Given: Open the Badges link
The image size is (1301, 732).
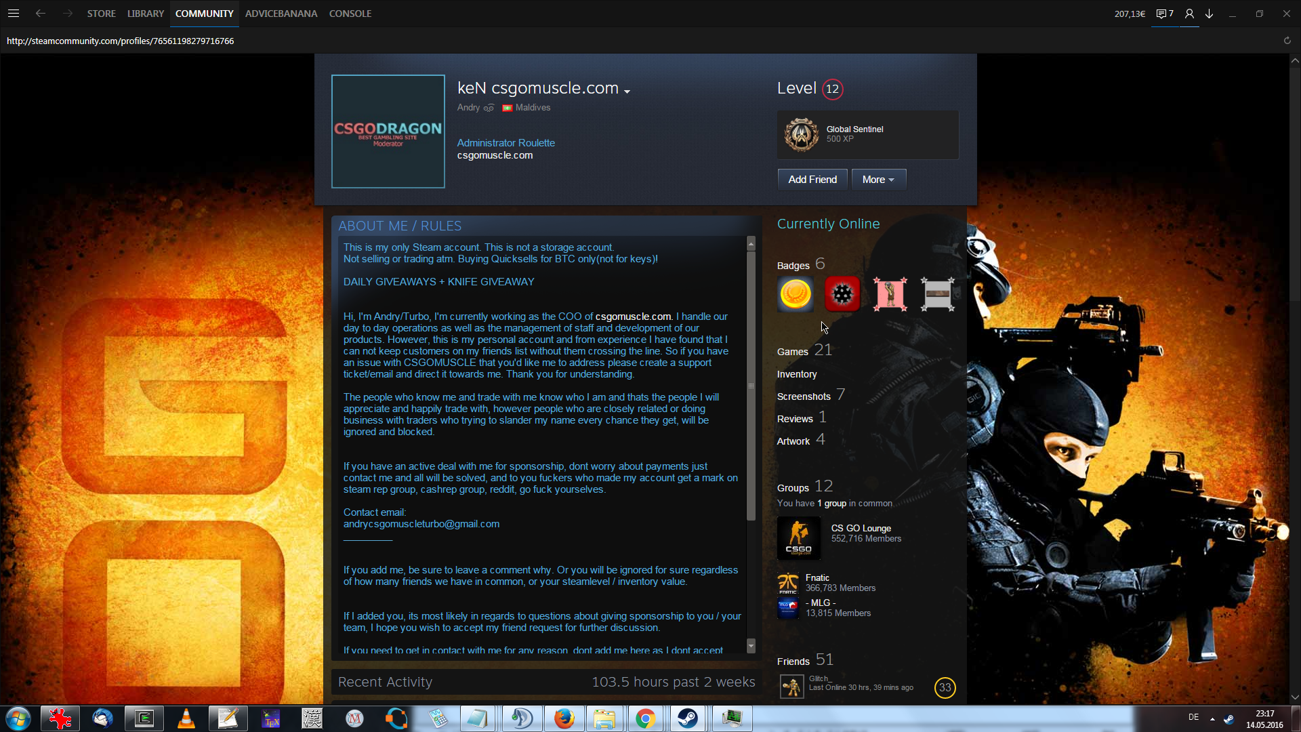Looking at the screenshot, I should click(x=793, y=266).
